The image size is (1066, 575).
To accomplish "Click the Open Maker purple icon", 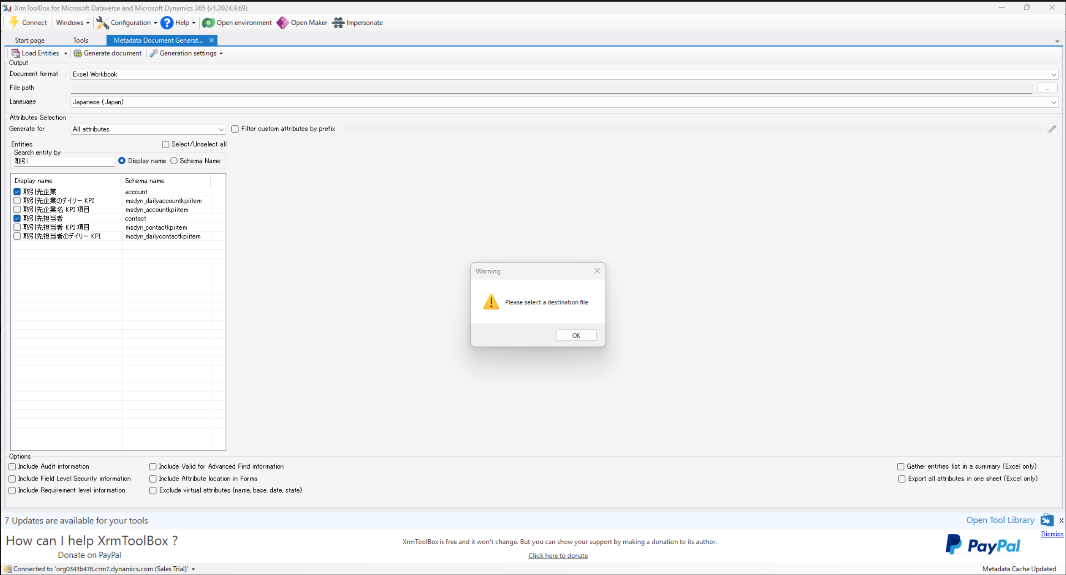I will [283, 23].
